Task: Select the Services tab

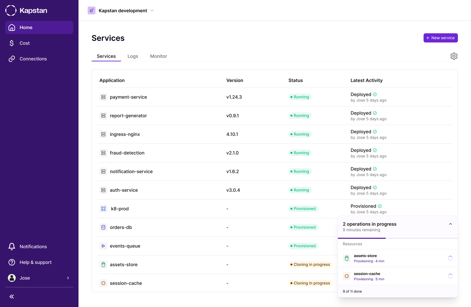Action: tap(106, 56)
